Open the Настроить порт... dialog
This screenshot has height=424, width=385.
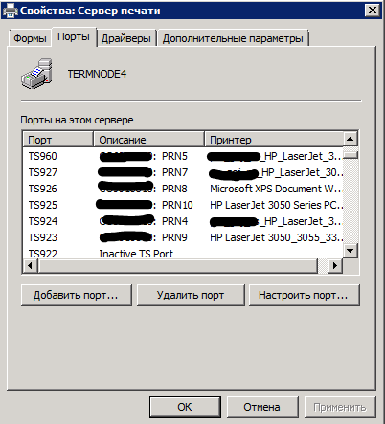pos(304,295)
